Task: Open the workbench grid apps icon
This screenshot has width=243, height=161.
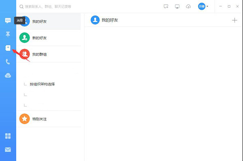Action: 8,136
